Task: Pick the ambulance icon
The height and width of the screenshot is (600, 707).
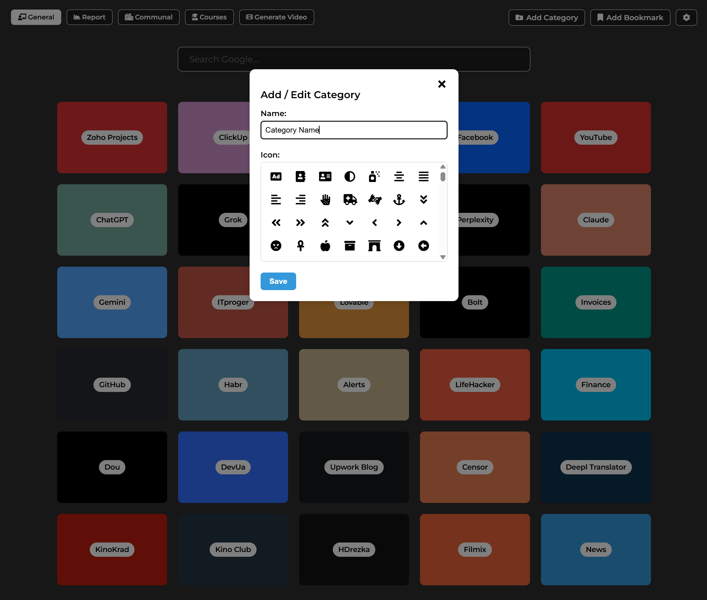Action: coord(350,200)
